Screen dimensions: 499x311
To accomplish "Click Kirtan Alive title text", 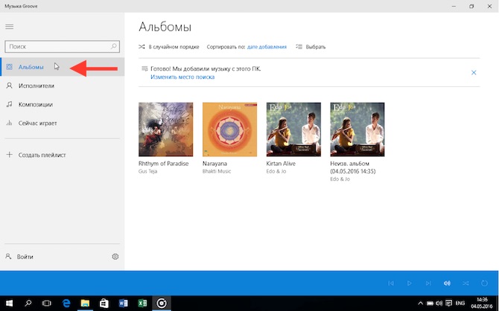I will [281, 164].
